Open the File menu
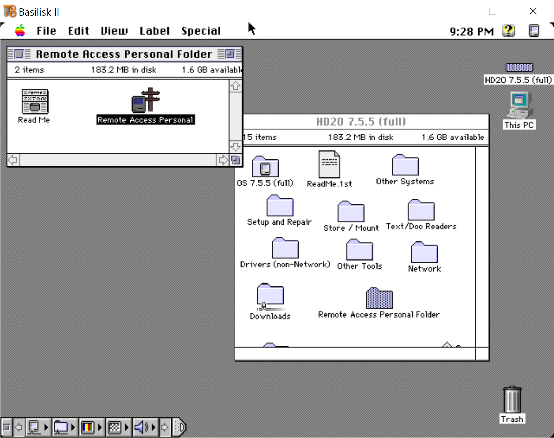The height and width of the screenshot is (438, 554). click(46, 31)
